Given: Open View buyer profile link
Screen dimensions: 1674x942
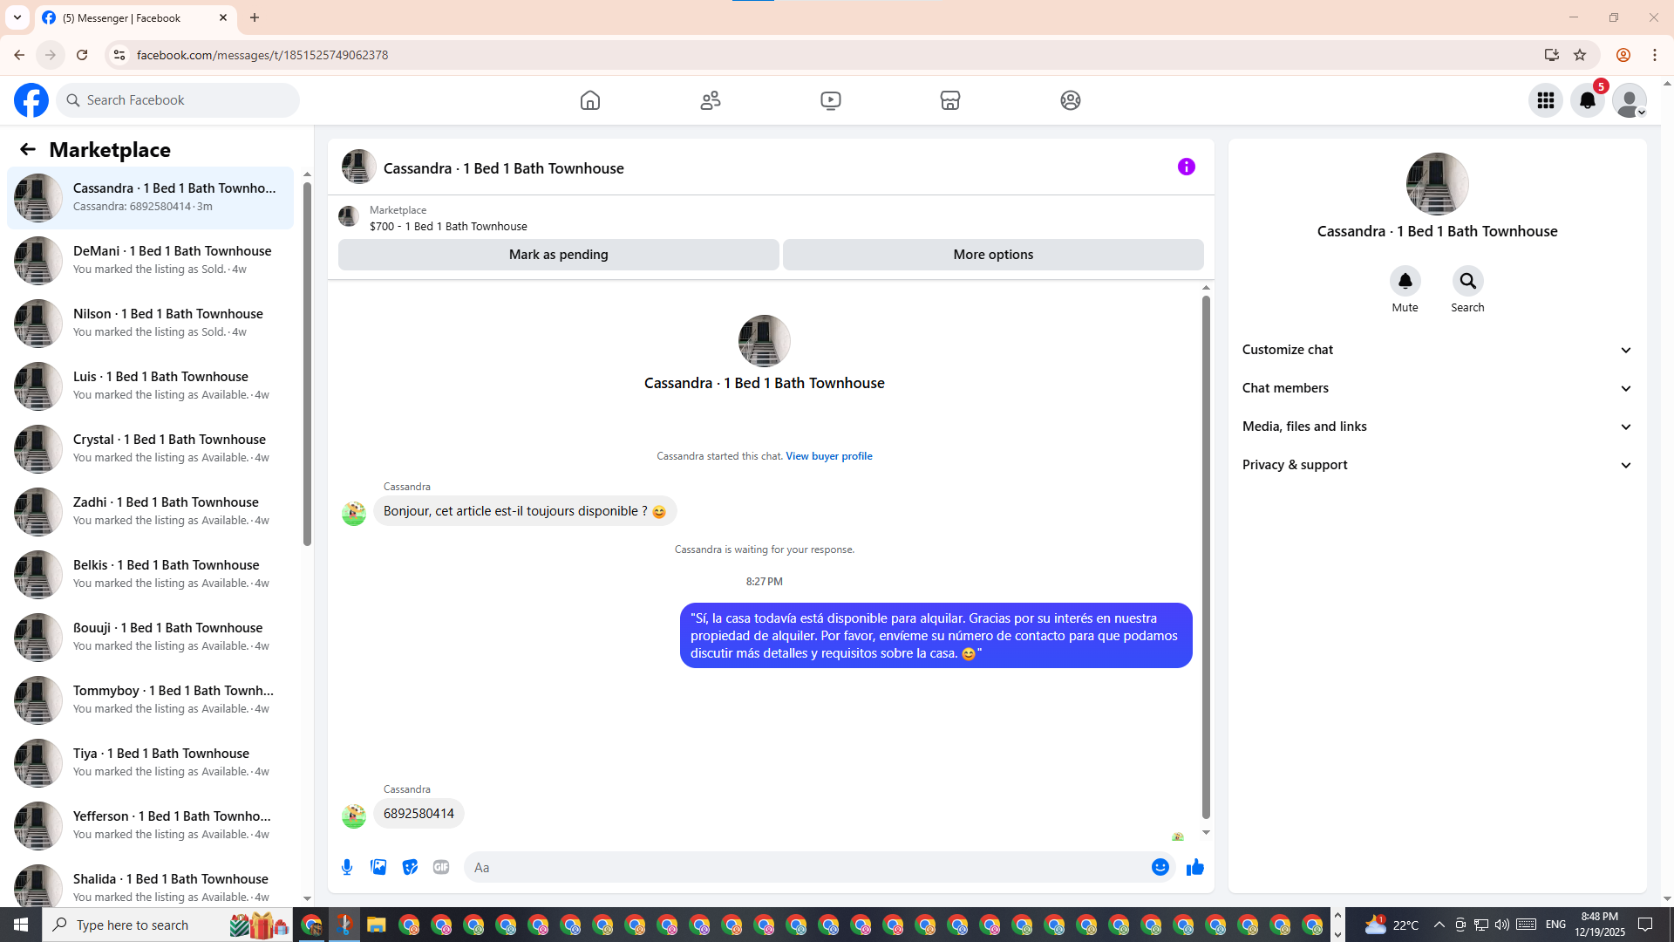Looking at the screenshot, I should click(828, 456).
